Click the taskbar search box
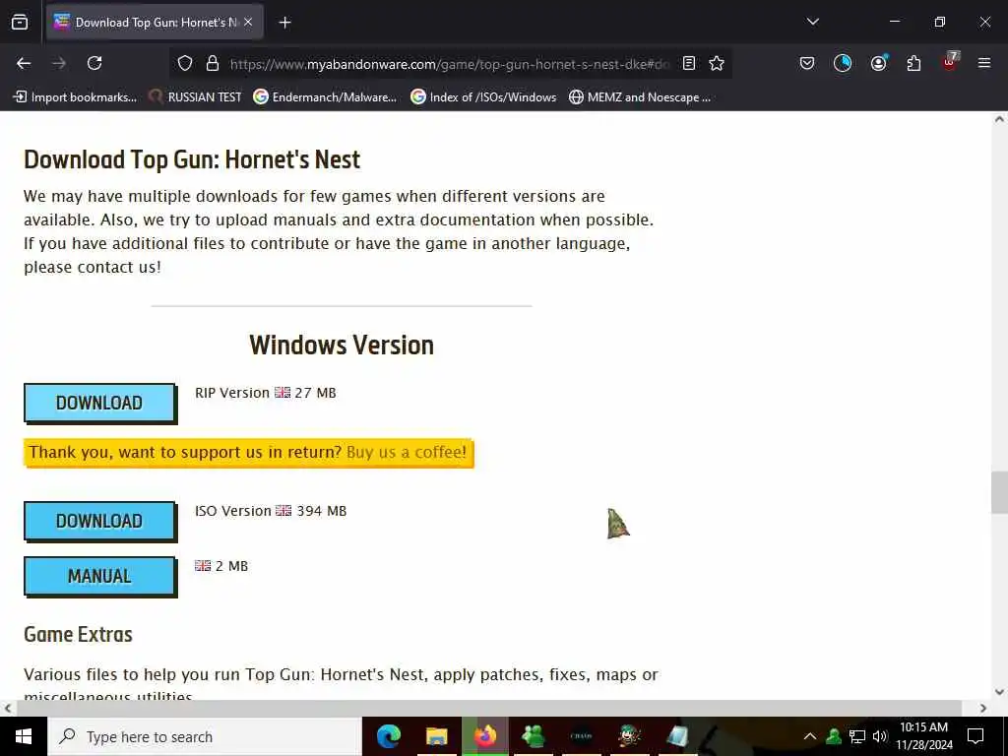 click(x=205, y=736)
